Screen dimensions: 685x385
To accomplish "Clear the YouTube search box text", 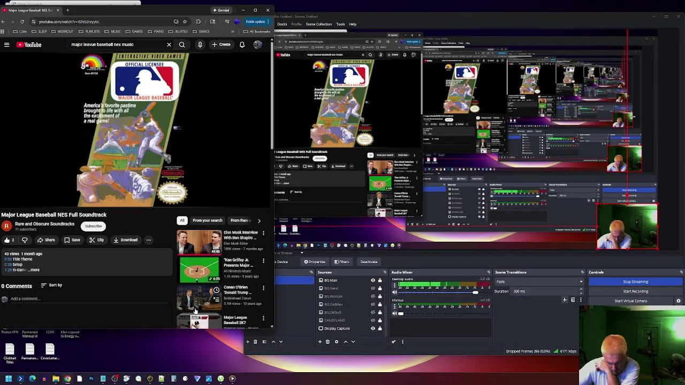I will [169, 45].
